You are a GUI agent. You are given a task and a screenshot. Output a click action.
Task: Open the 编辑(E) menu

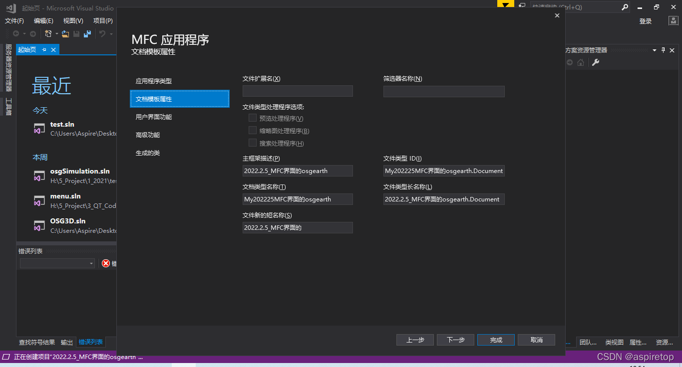(x=43, y=21)
